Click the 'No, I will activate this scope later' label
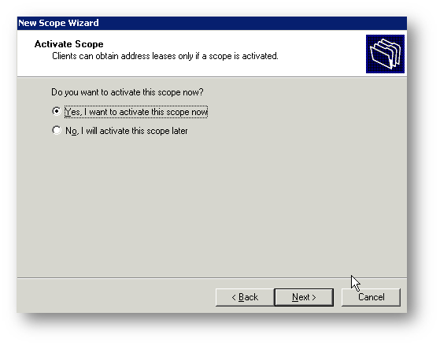This screenshot has height=346, width=440. pos(127,131)
